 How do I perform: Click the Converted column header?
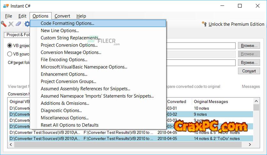pos(177,102)
